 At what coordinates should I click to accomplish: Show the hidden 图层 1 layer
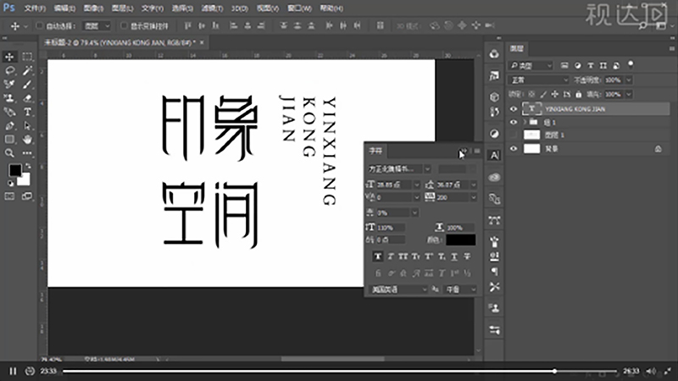(x=514, y=135)
